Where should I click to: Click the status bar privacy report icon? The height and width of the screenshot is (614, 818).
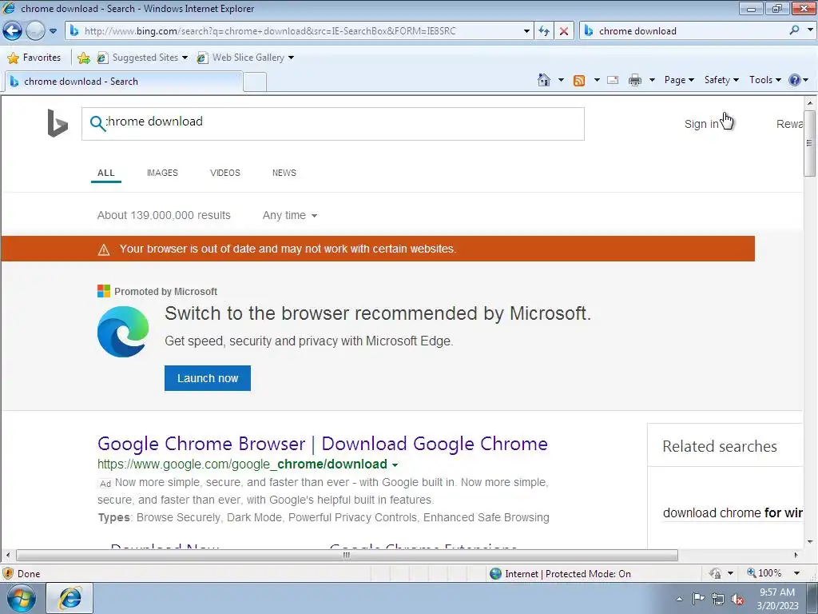[715, 573]
